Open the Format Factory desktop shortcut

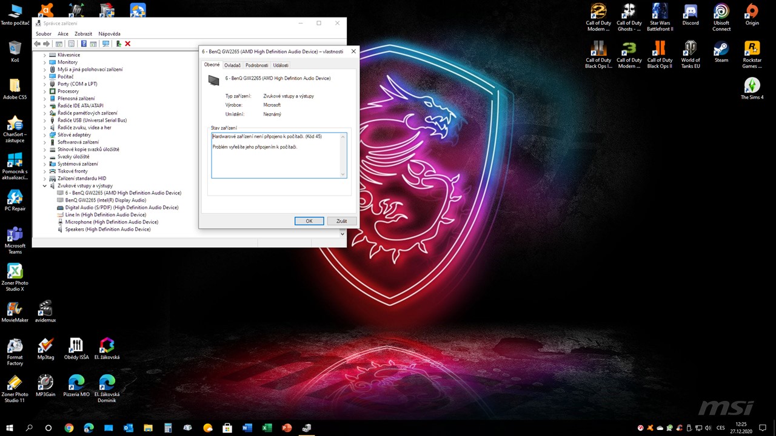point(15,352)
